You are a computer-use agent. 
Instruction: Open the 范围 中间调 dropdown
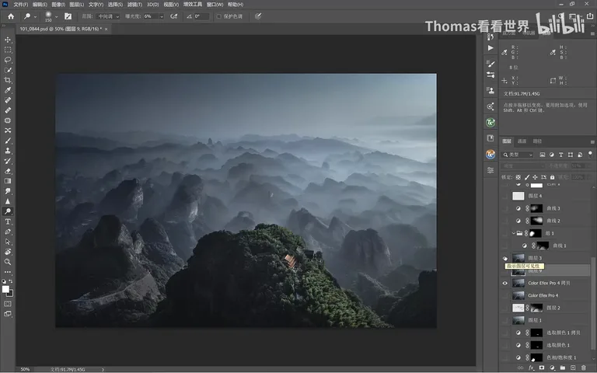point(108,16)
